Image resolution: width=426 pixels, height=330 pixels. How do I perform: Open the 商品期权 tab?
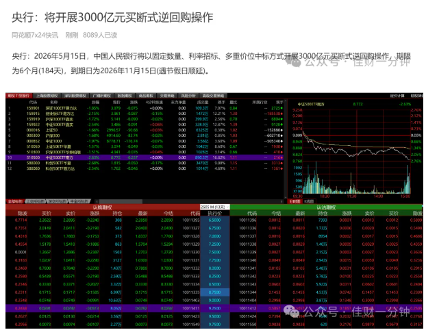pos(146,96)
